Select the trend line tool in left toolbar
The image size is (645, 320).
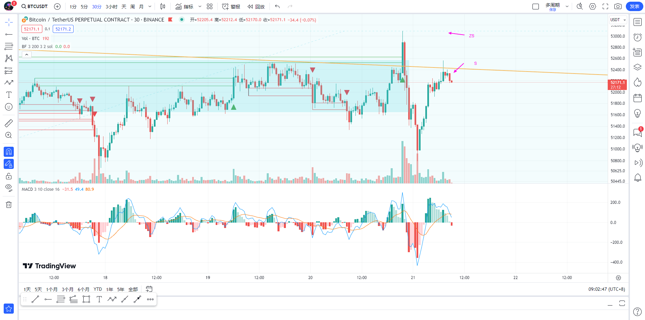click(9, 34)
